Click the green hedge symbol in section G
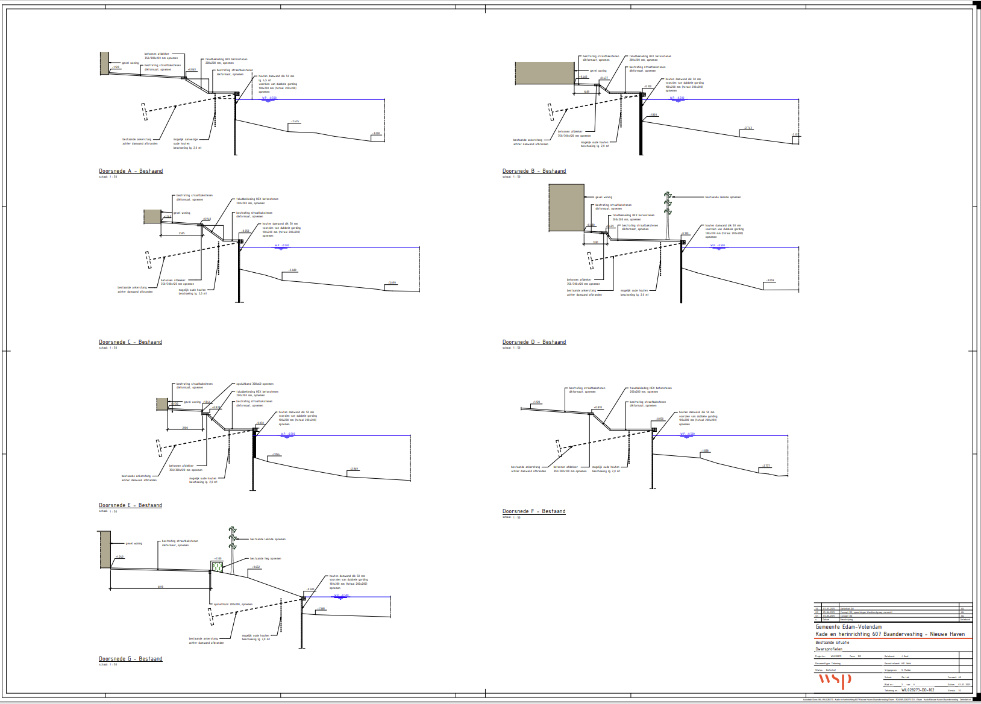 217,567
